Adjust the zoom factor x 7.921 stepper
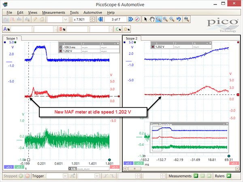 pyautogui.click(x=92, y=19)
